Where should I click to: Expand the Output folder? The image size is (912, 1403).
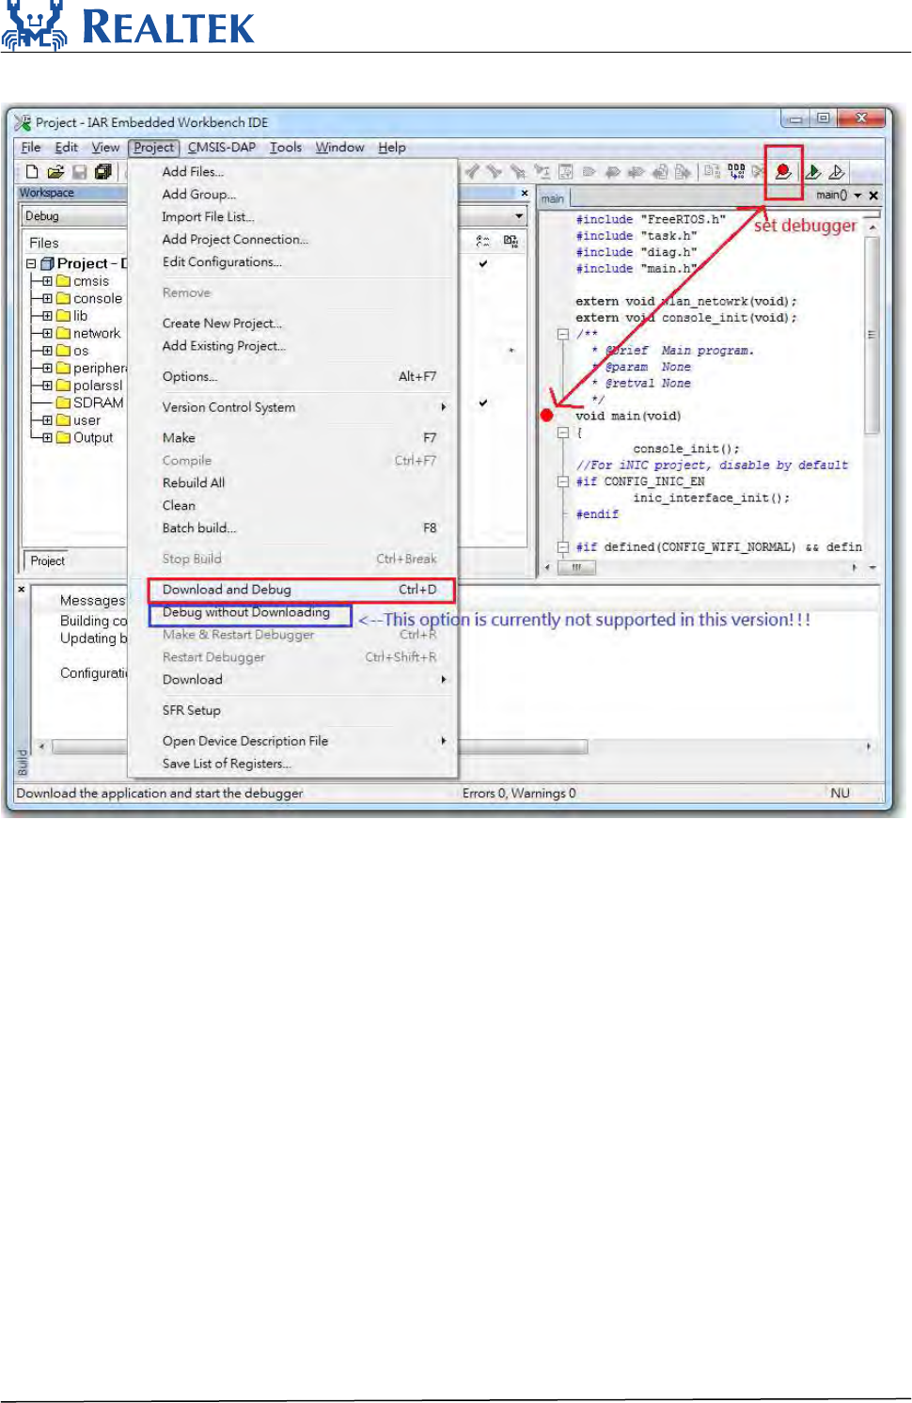click(47, 437)
